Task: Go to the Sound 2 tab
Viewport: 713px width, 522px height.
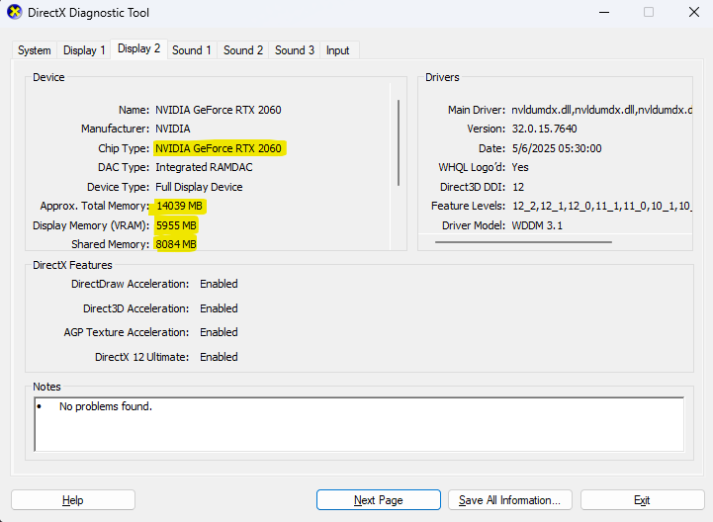Action: 243,50
